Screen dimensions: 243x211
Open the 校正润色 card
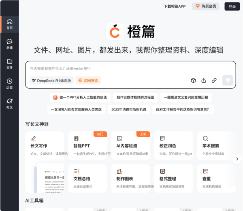tap(174, 146)
